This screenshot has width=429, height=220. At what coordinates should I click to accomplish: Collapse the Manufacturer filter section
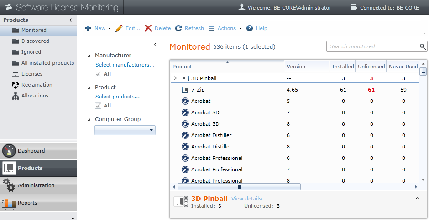click(x=89, y=56)
